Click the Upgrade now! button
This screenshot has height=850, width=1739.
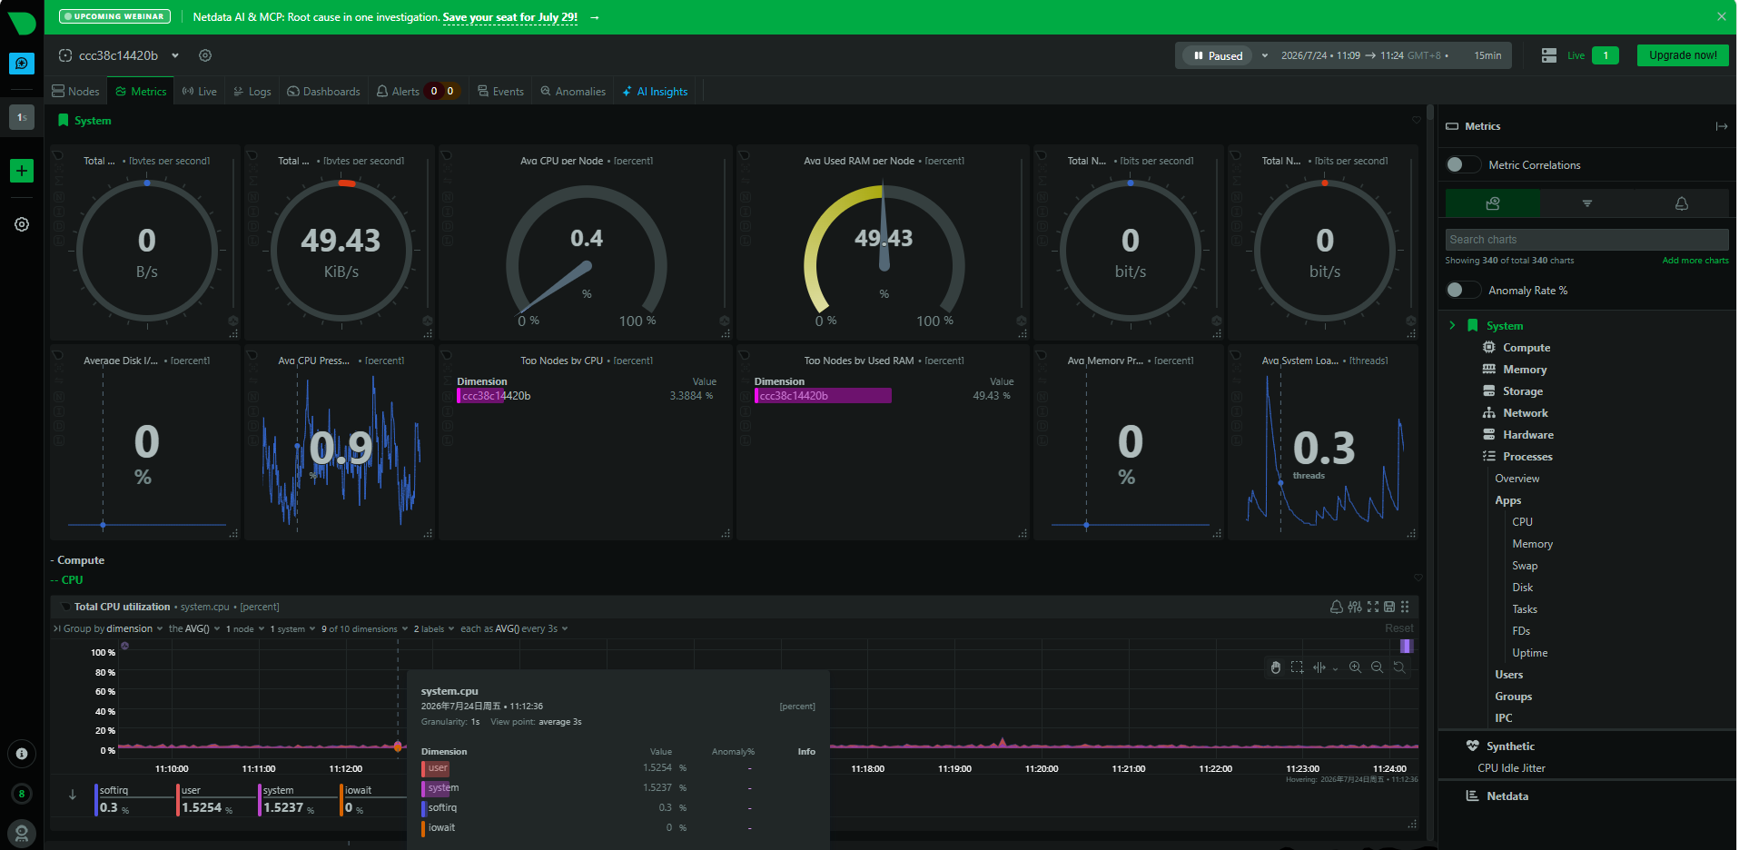(1683, 55)
